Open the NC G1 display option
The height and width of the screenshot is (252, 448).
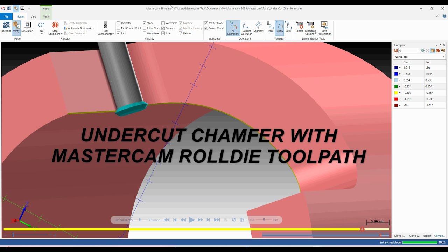click(42, 27)
